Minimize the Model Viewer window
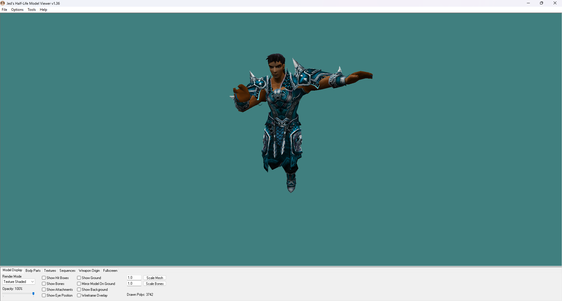The image size is (562, 301). (x=528, y=3)
